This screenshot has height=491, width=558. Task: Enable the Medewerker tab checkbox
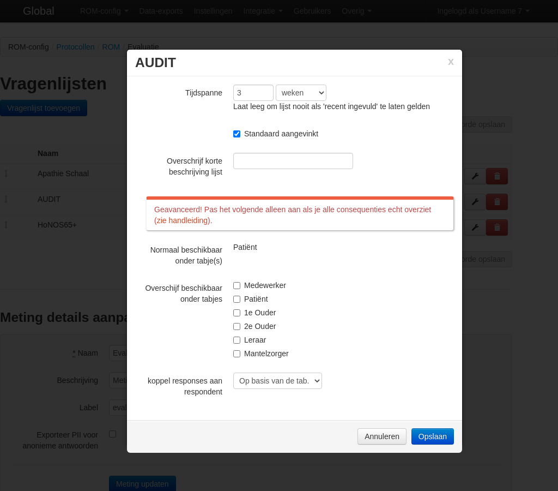point(236,285)
